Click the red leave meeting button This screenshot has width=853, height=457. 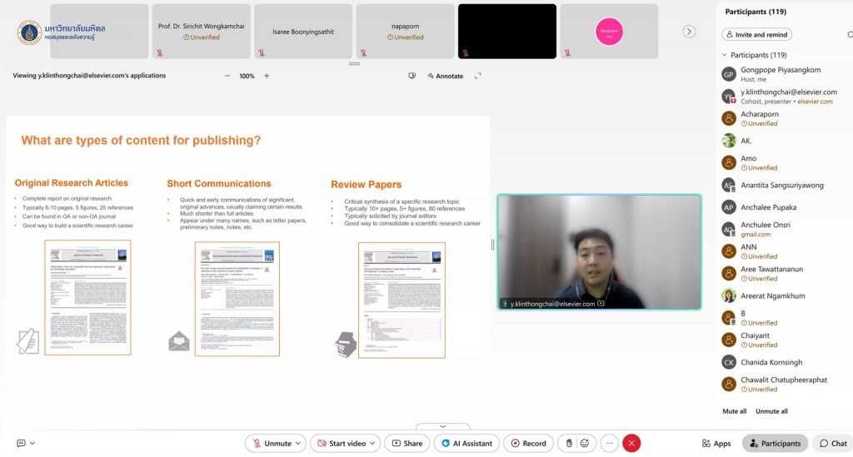[x=631, y=444]
